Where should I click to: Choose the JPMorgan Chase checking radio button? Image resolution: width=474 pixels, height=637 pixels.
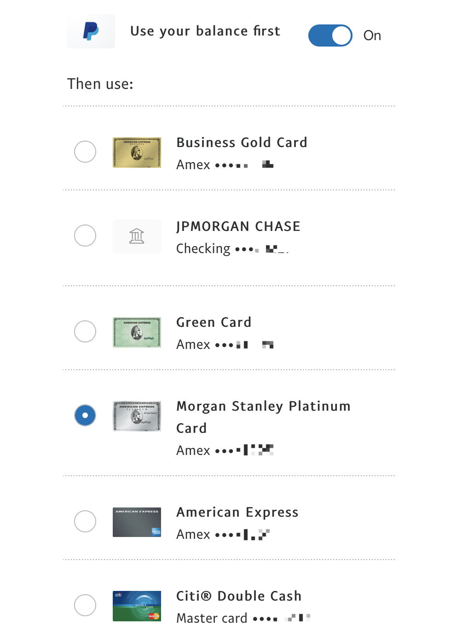[x=85, y=236]
